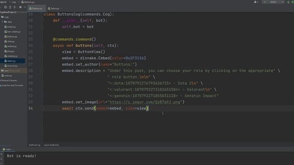
Task: Open timeout.py in project tree
Action: pyautogui.click(x=11, y=66)
